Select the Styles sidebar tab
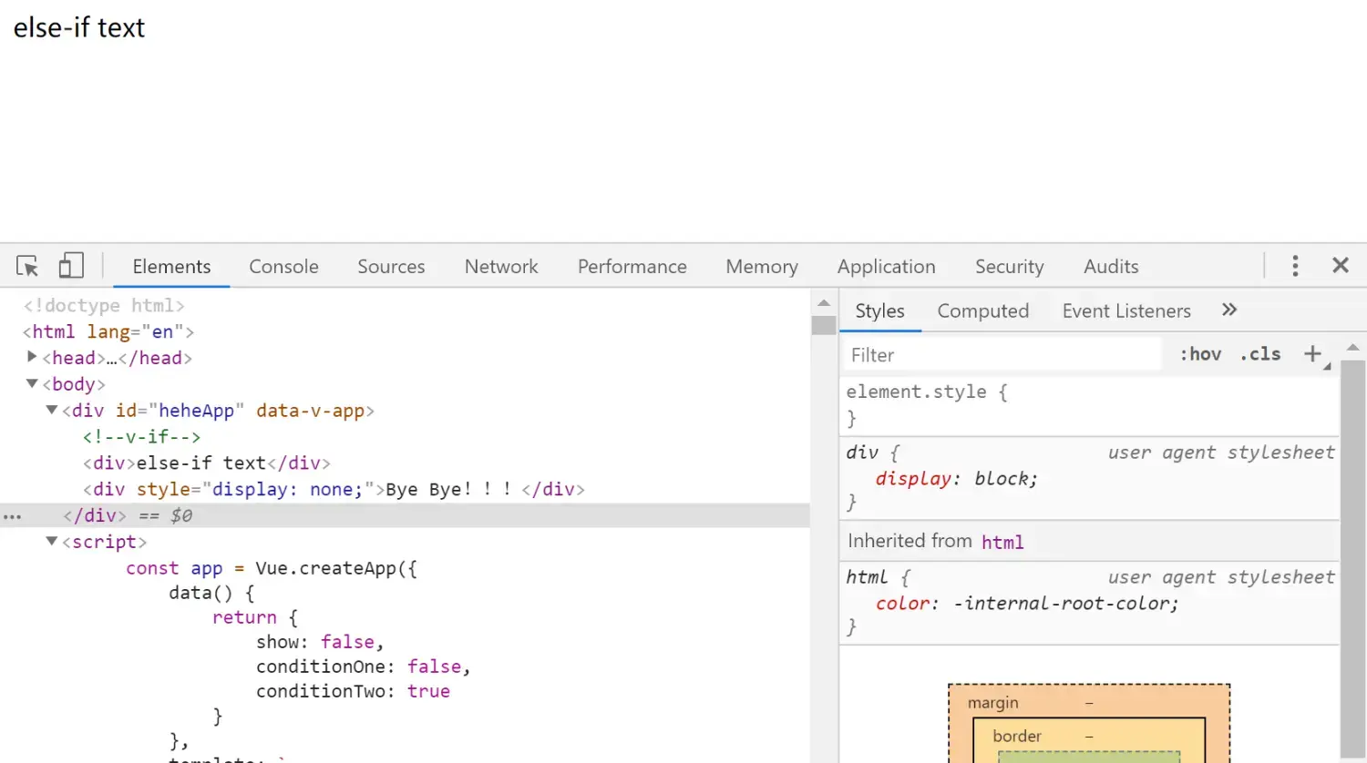 (879, 310)
